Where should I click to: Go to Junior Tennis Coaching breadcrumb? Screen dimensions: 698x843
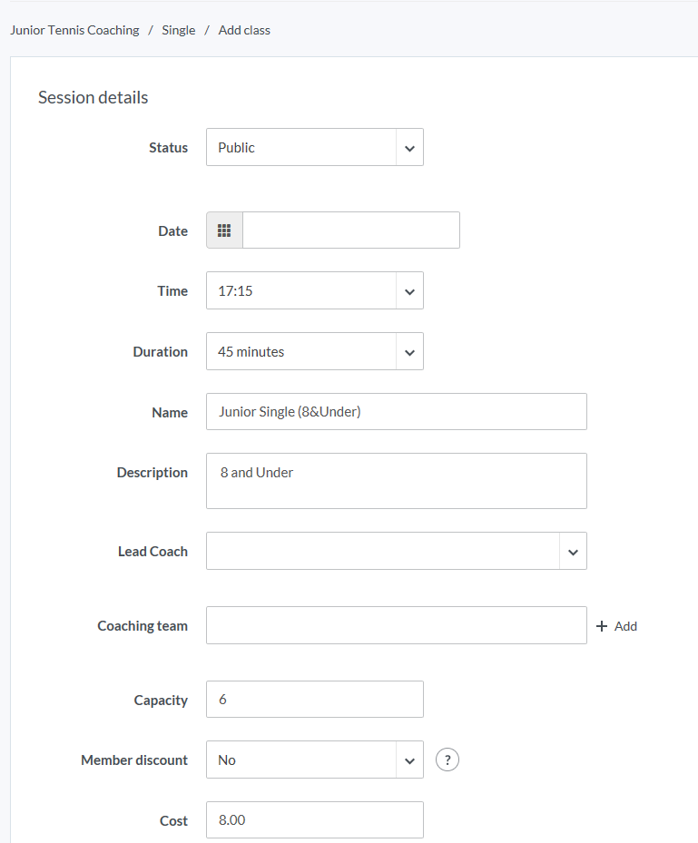pyautogui.click(x=74, y=30)
